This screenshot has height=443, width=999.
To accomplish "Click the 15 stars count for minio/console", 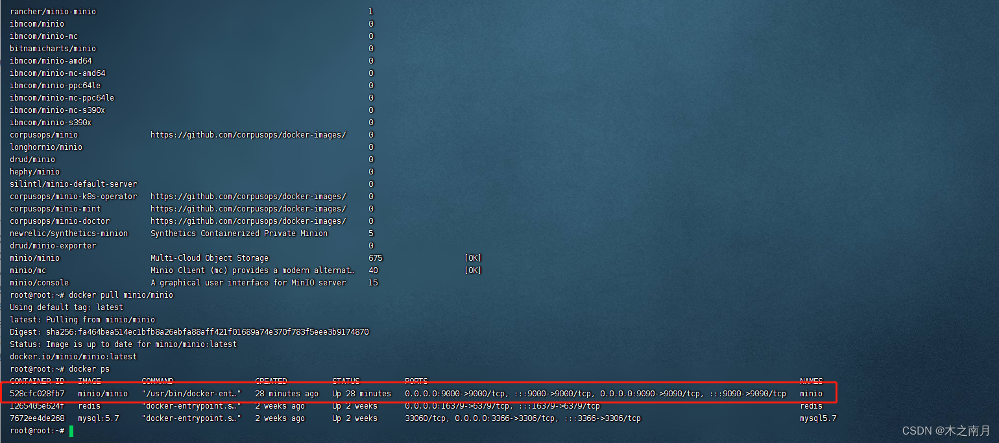I will pyautogui.click(x=373, y=283).
